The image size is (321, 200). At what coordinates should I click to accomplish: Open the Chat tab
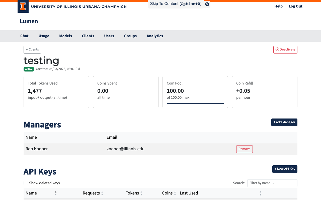(x=24, y=36)
